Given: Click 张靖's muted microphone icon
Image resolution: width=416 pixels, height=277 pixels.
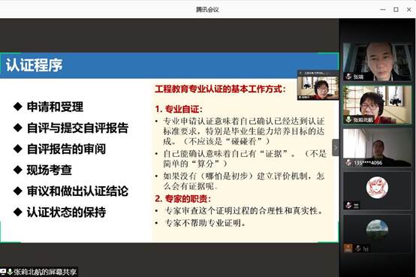Looking at the screenshot, I should coord(348,77).
